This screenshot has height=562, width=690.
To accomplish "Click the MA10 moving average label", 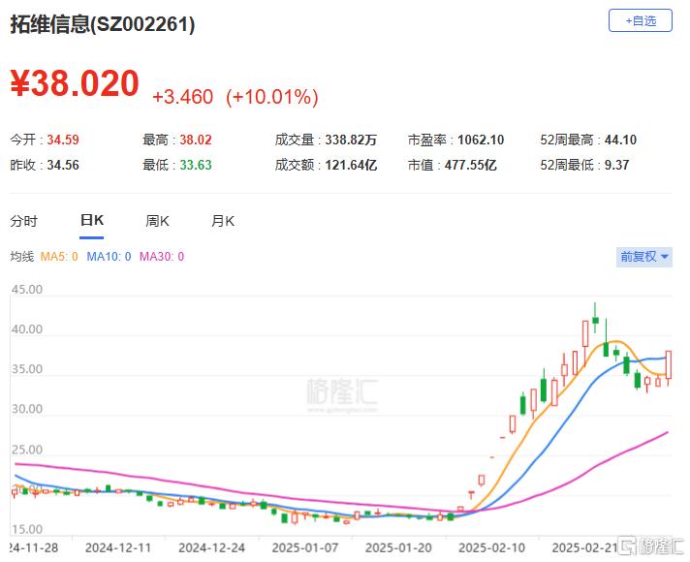I will 109,257.
